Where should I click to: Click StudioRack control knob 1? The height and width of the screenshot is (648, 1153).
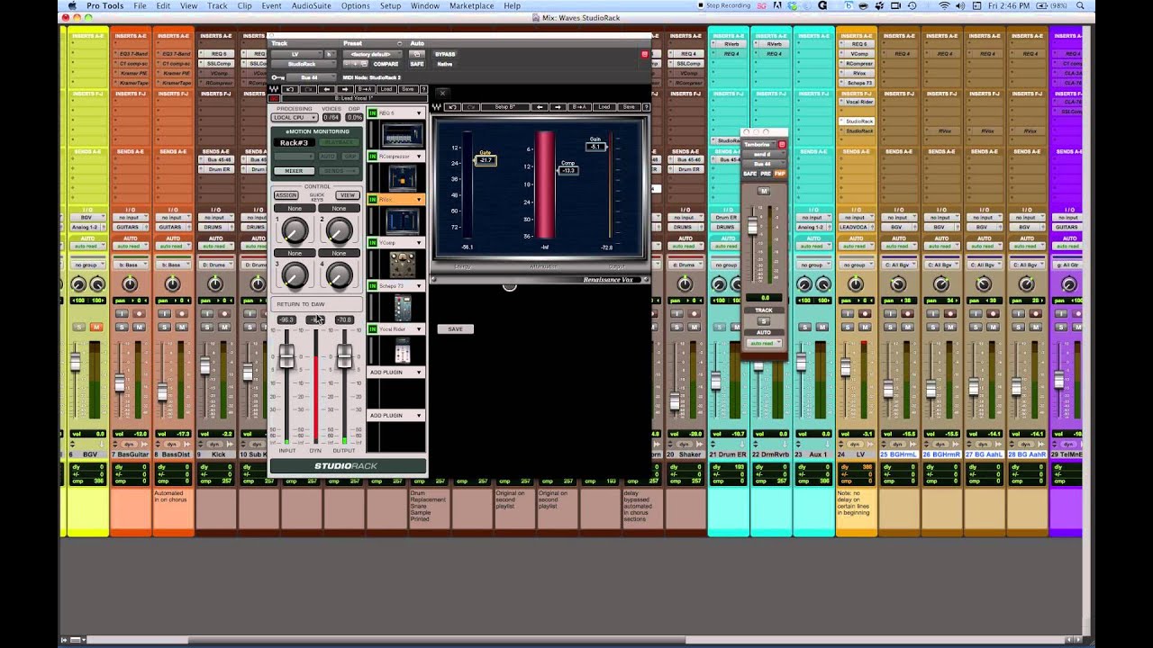295,232
